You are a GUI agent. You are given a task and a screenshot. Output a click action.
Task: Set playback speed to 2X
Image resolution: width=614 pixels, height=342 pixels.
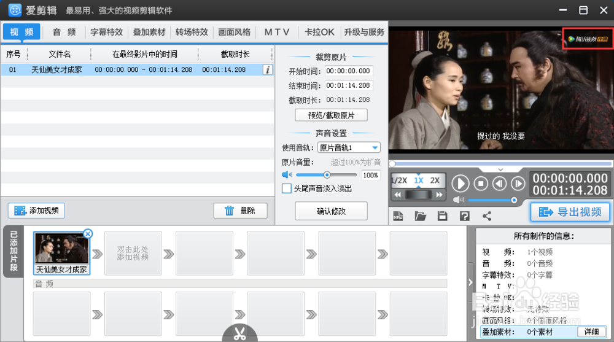click(435, 181)
